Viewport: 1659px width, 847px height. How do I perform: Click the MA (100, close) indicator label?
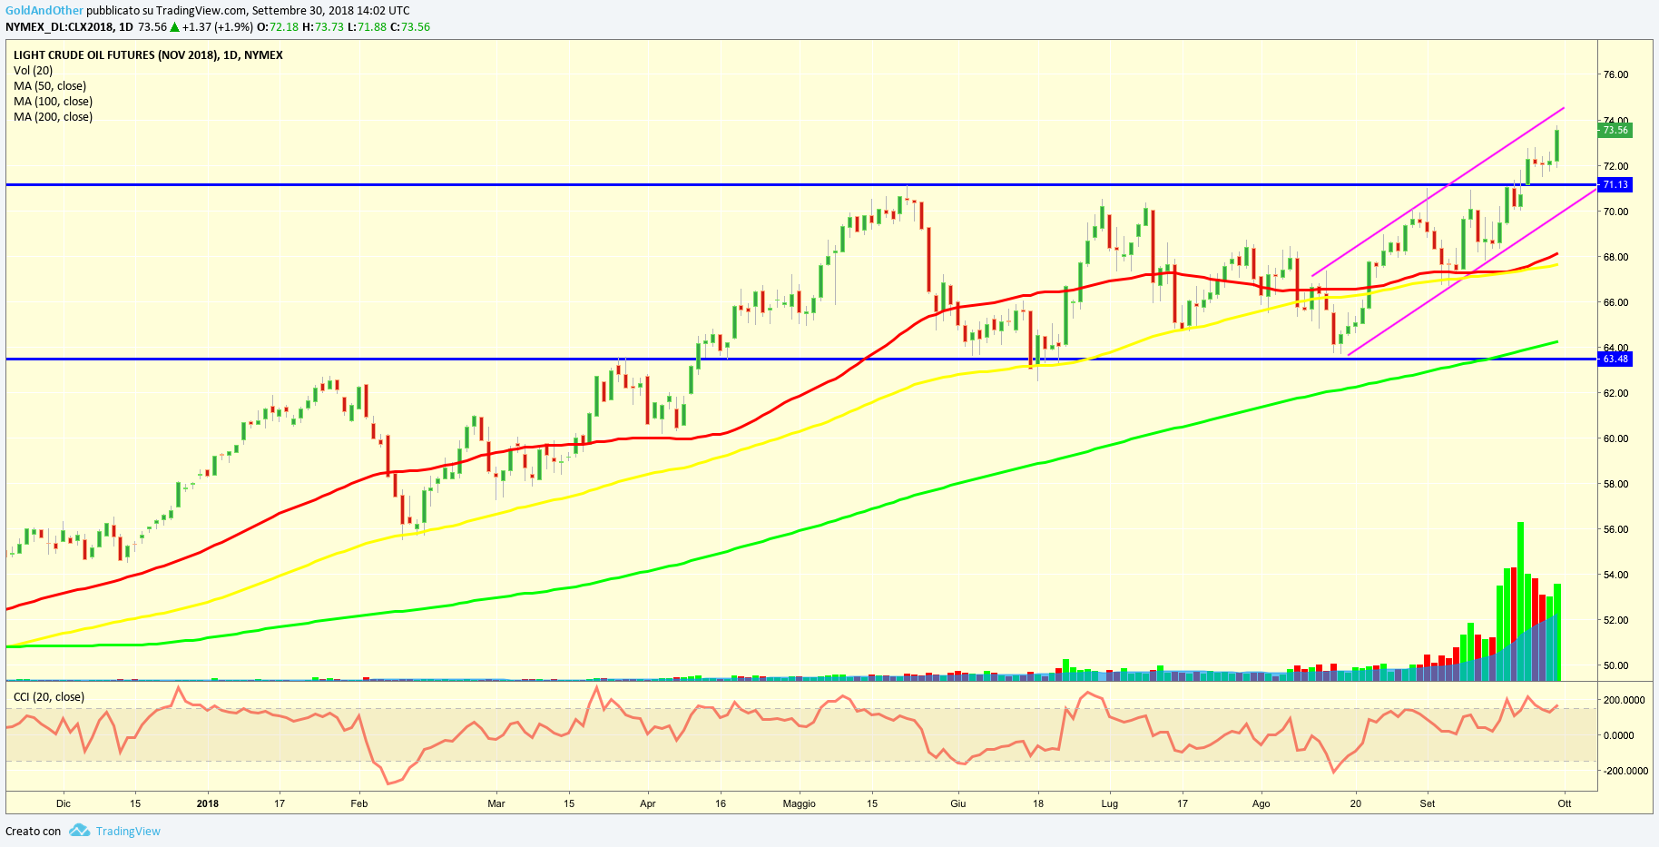click(53, 101)
